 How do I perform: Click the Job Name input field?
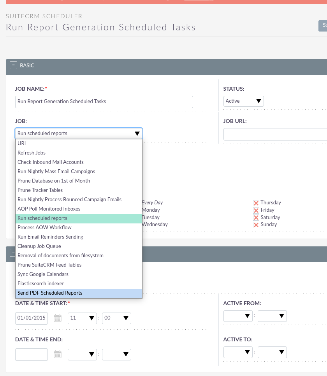(104, 102)
